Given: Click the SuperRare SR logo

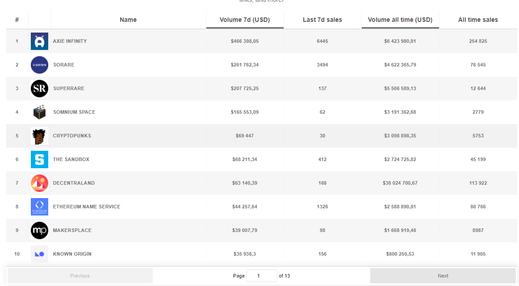Looking at the screenshot, I should [39, 89].
